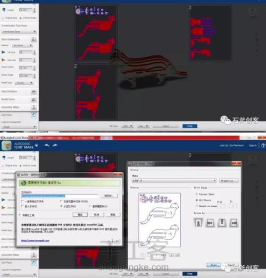The image size is (266, 278).
Task: Click Help button in doPDF dialog
Action: (x=113, y=215)
